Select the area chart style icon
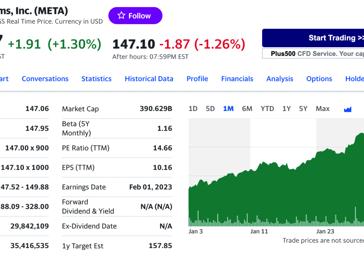Image resolution: width=364 pixels, height=260 pixels. coord(347,108)
